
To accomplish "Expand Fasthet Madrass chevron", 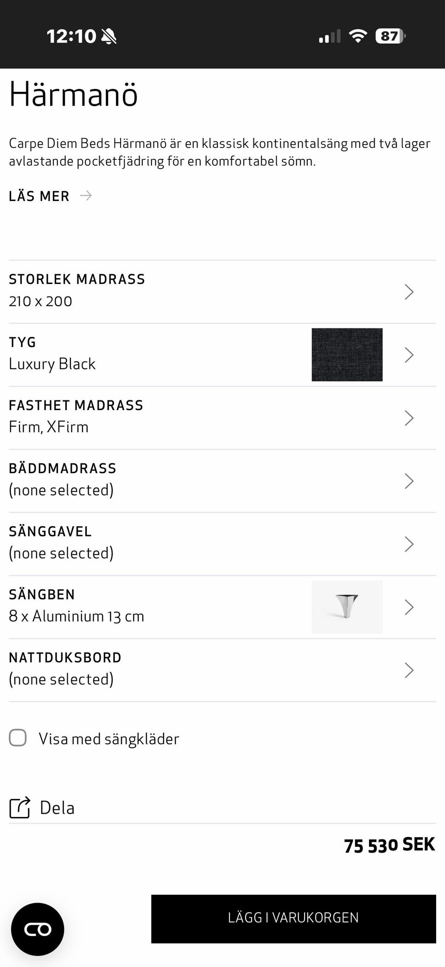I will click(x=408, y=418).
